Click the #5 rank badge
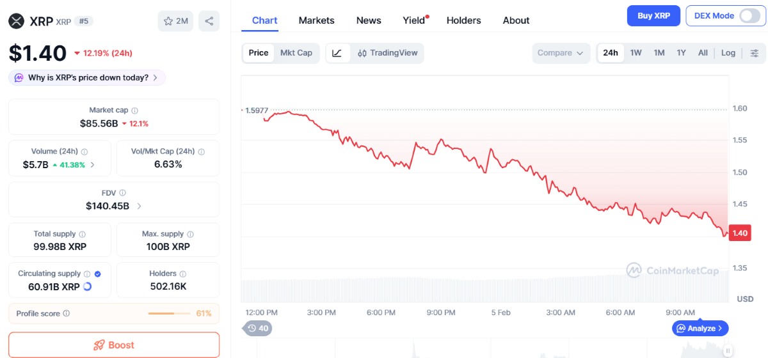 pos(83,21)
